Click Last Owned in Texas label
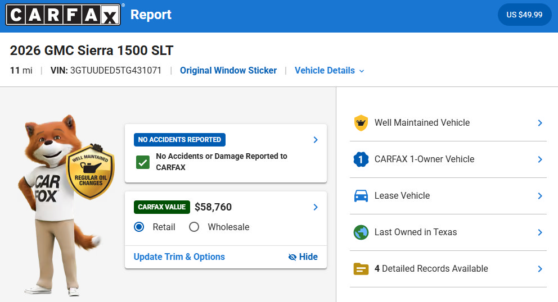558x302 pixels. 416,232
